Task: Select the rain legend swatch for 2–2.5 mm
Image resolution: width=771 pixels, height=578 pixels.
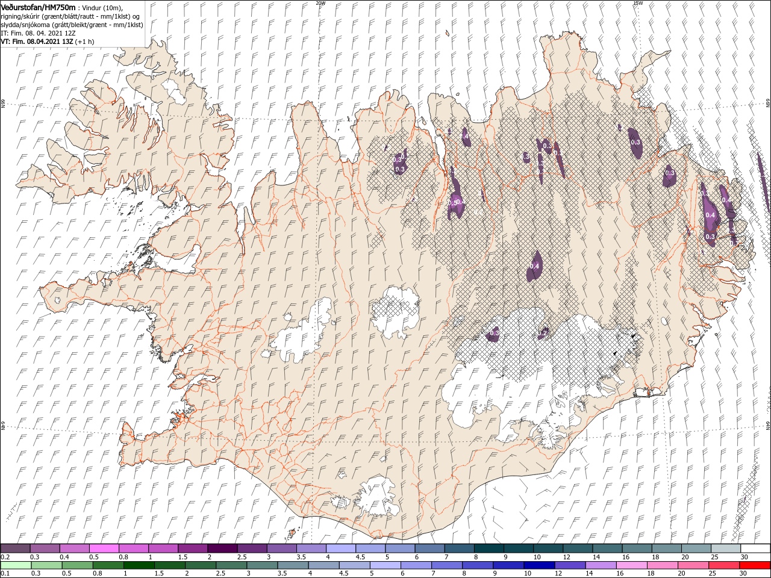Action: click(200, 565)
